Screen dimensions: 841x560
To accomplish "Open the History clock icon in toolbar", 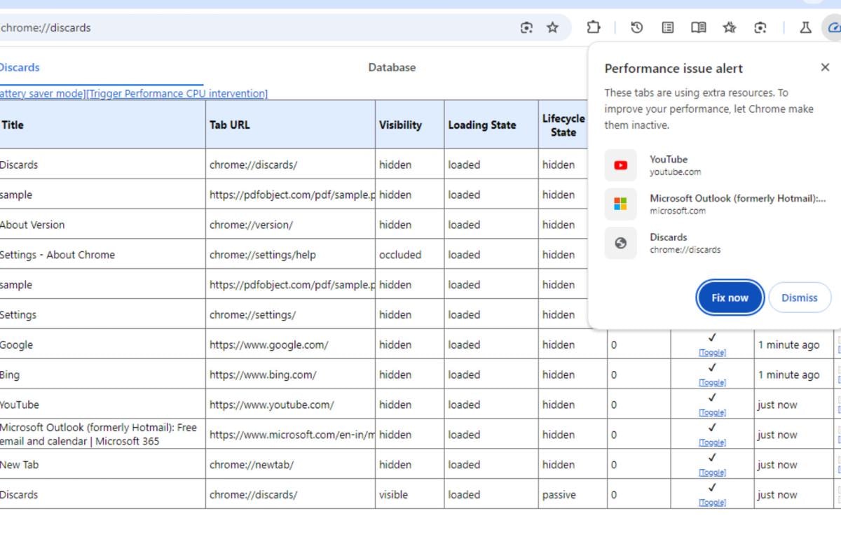I will [636, 28].
